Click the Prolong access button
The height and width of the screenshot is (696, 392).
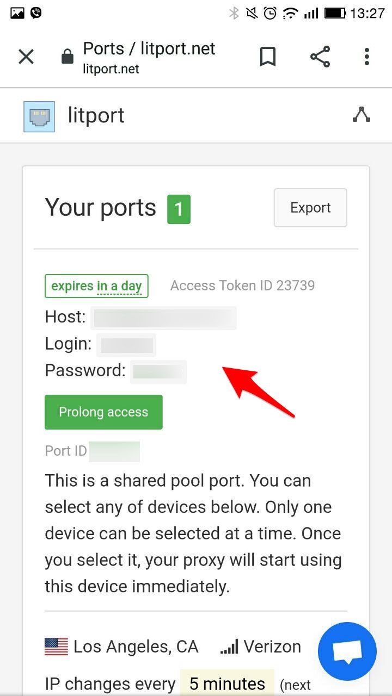coord(103,412)
